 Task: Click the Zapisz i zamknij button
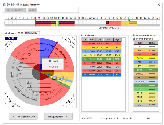point(15,10)
